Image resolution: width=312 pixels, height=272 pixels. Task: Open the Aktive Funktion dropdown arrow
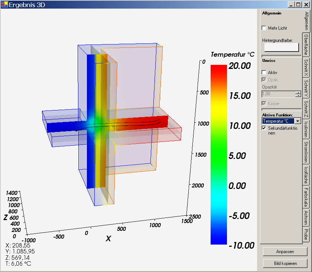tap(298, 121)
